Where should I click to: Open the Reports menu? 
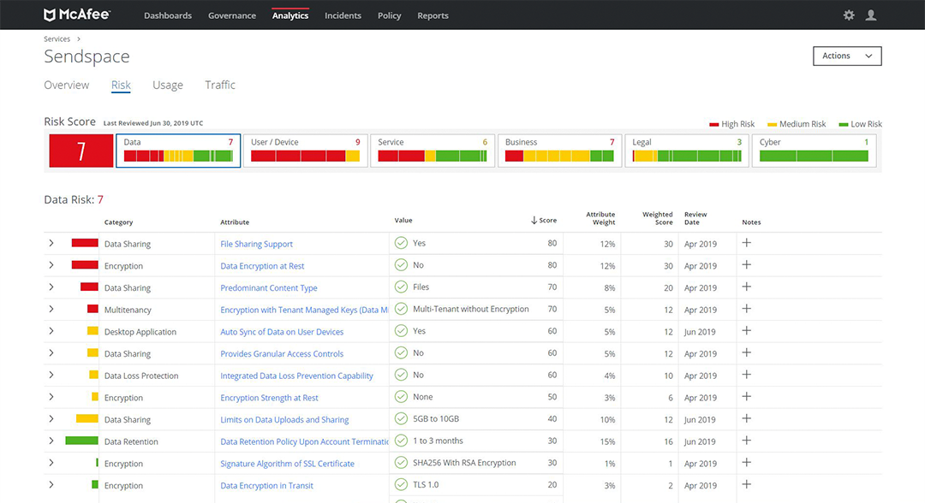click(x=433, y=15)
